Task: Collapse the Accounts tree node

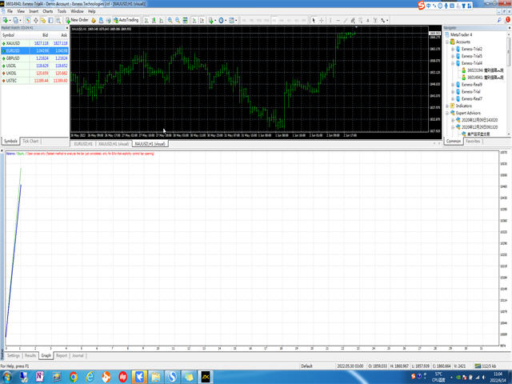Action: pos(447,42)
